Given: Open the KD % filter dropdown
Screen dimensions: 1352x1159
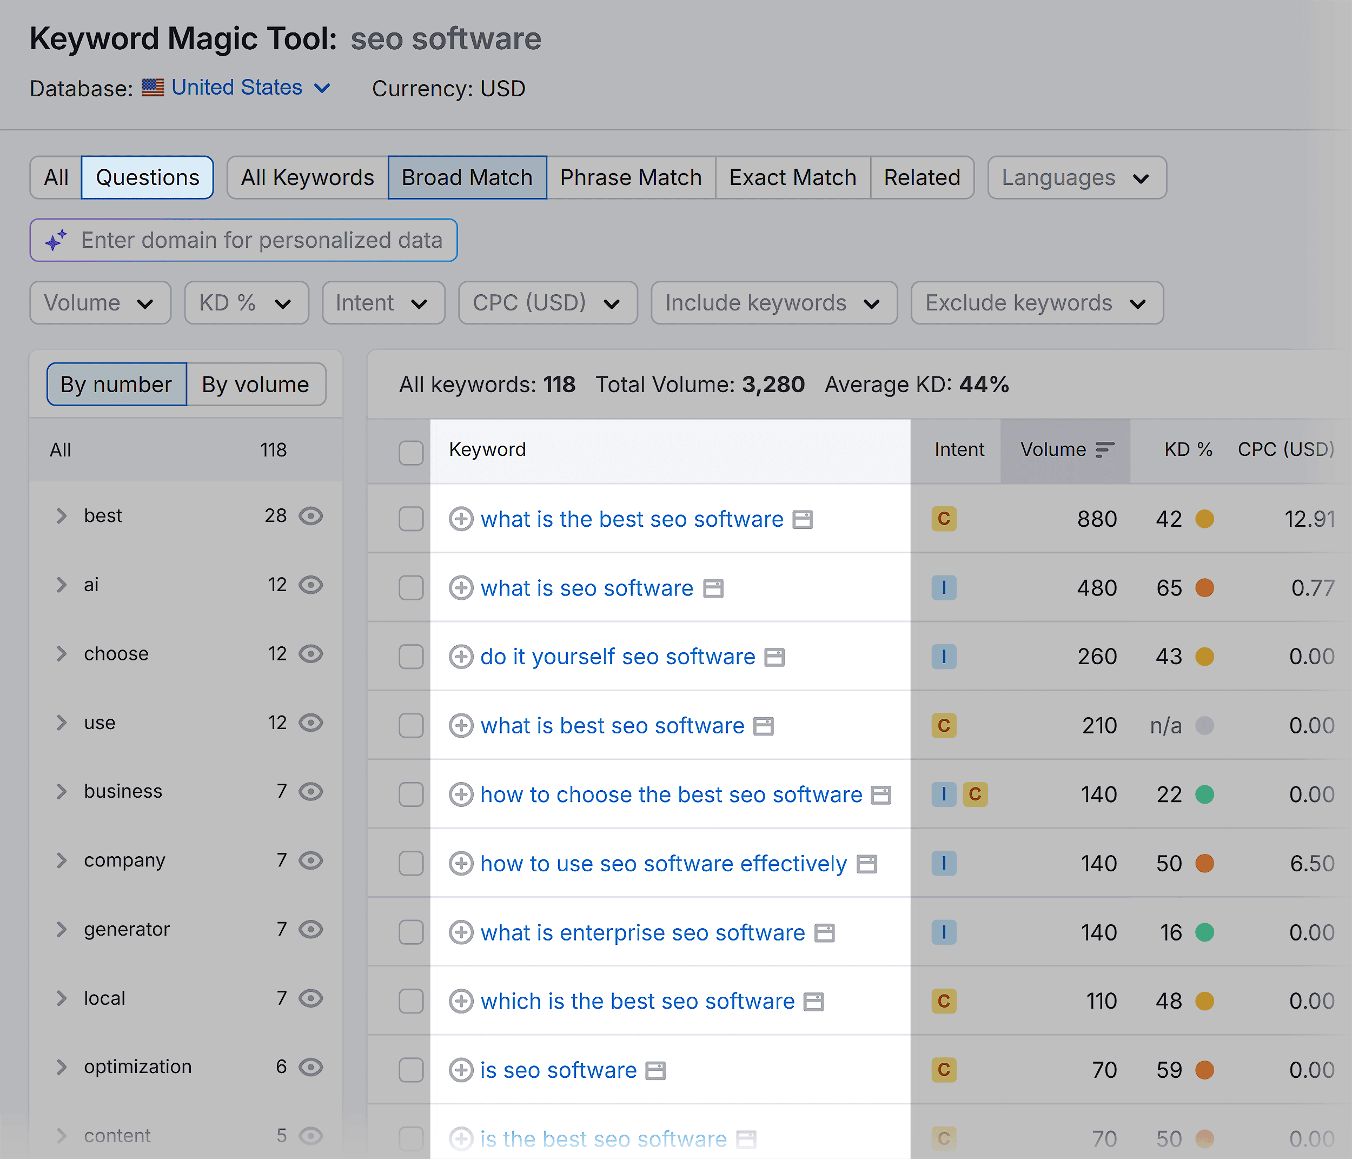Looking at the screenshot, I should (x=246, y=302).
